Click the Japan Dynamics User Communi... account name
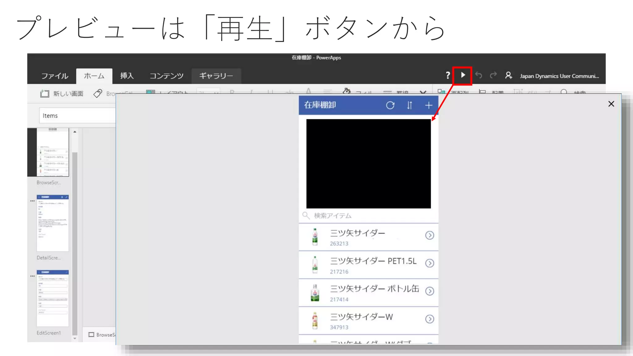 click(x=559, y=76)
